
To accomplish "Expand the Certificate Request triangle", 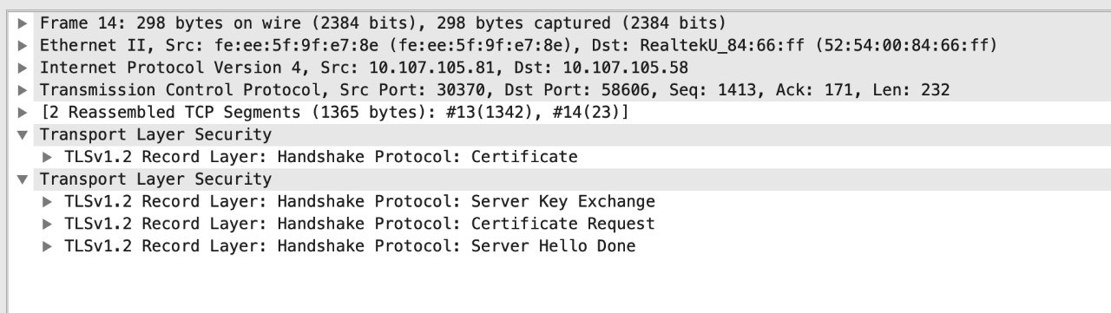I will click(47, 224).
